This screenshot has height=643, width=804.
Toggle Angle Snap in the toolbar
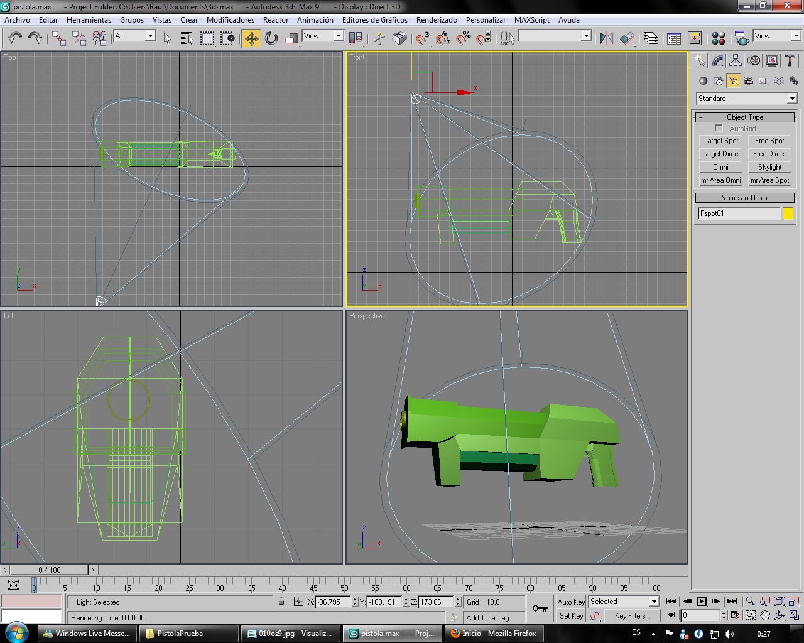pyautogui.click(x=443, y=38)
